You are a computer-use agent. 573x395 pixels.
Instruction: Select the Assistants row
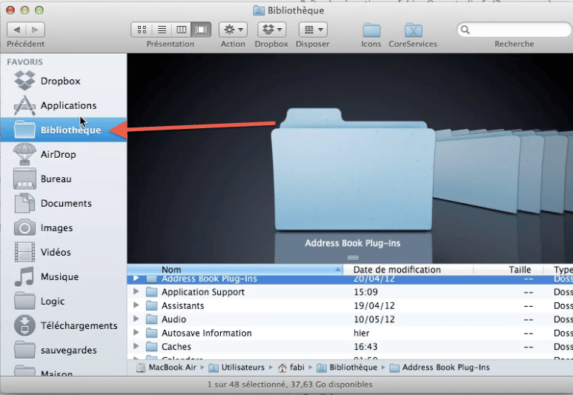tap(350, 305)
